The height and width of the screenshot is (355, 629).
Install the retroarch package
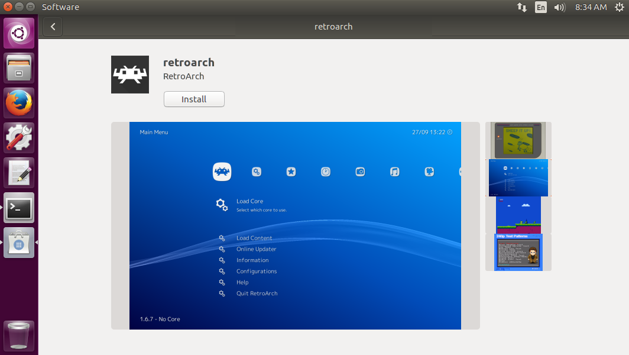click(x=194, y=99)
